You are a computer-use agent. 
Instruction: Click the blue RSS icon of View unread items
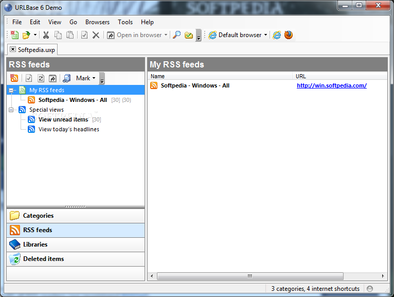point(31,119)
